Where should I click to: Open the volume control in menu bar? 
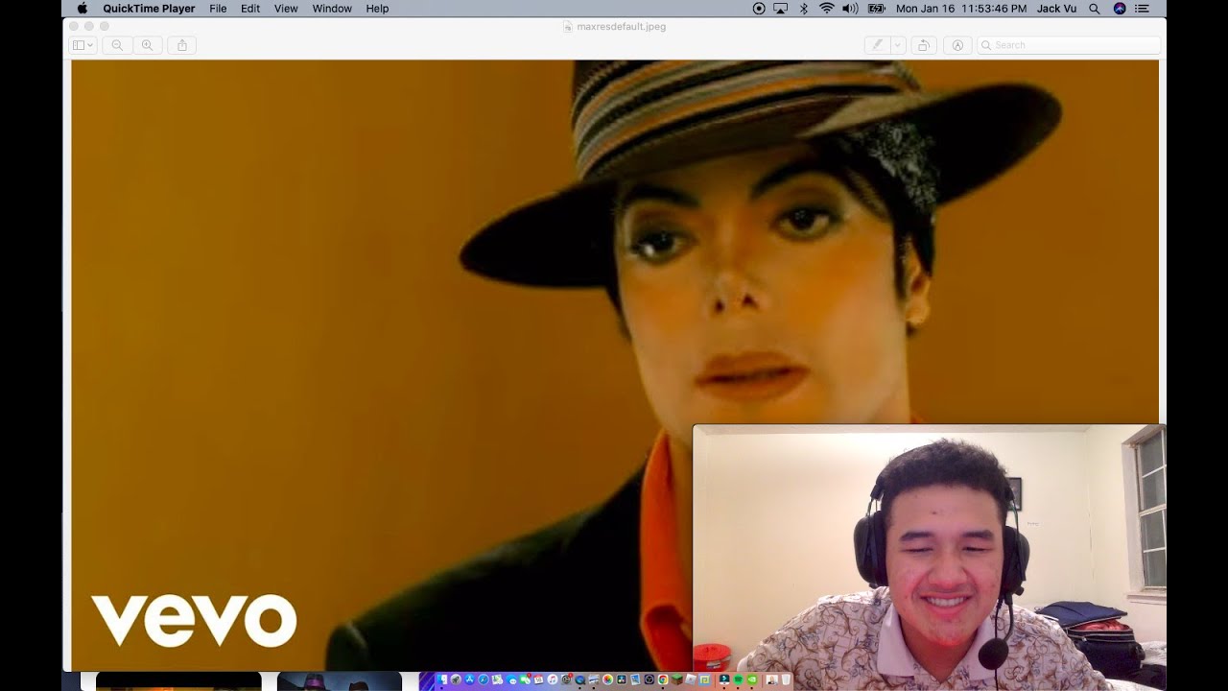point(850,9)
